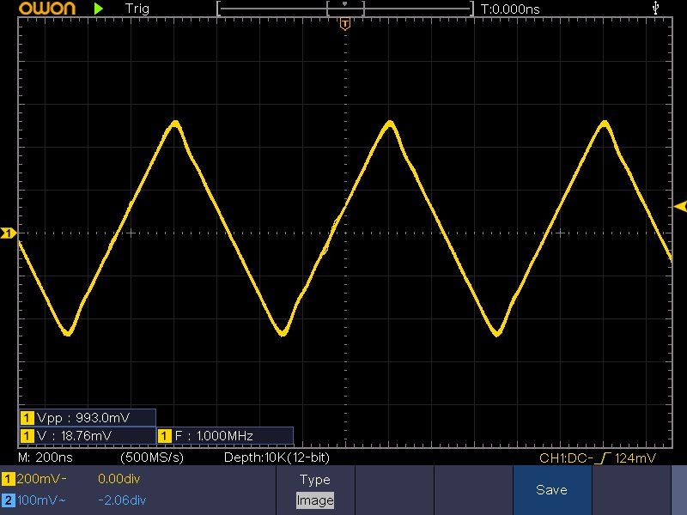This screenshot has height=515, width=687.
Task: Click the CH1 ground level arrow on left edge
Action: (7, 232)
